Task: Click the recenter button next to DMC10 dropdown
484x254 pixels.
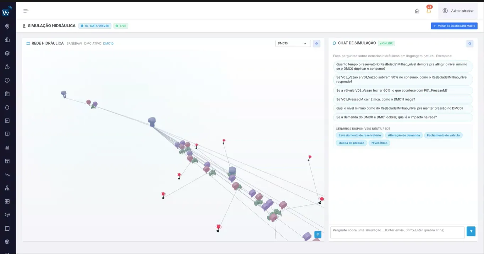Action: pos(317,43)
